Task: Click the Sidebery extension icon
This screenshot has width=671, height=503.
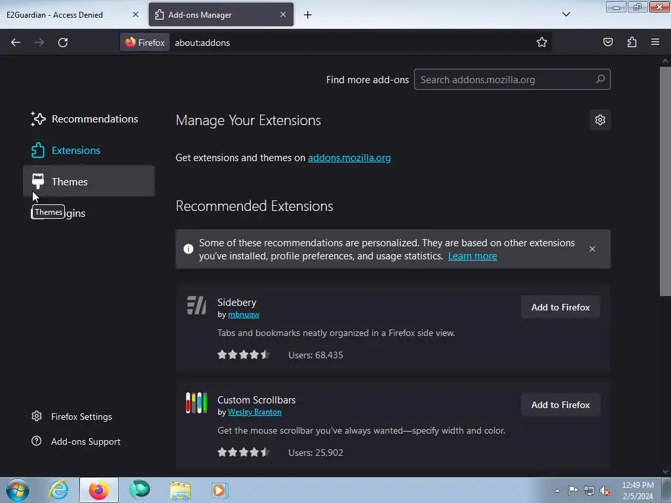Action: tap(197, 305)
